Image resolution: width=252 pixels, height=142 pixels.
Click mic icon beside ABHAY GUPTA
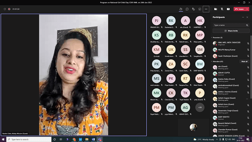pyautogui.click(x=248, y=74)
